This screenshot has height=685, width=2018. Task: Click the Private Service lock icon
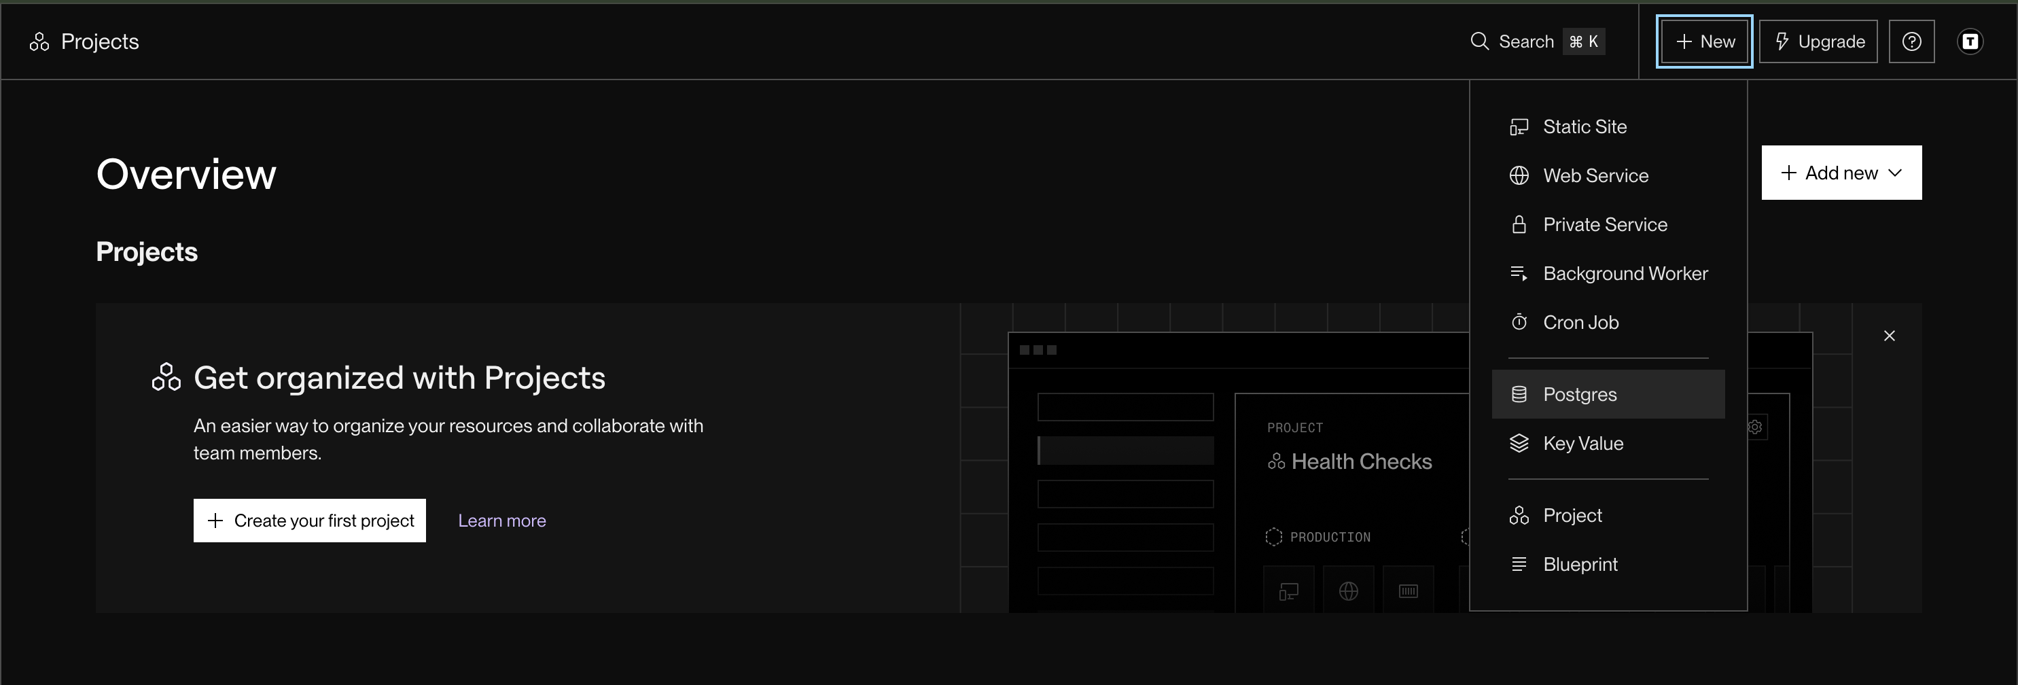coord(1518,225)
